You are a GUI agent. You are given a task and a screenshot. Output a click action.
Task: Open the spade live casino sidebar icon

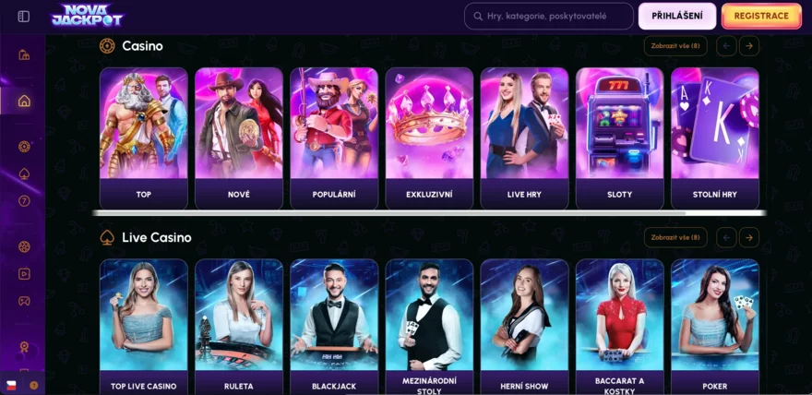point(24,174)
